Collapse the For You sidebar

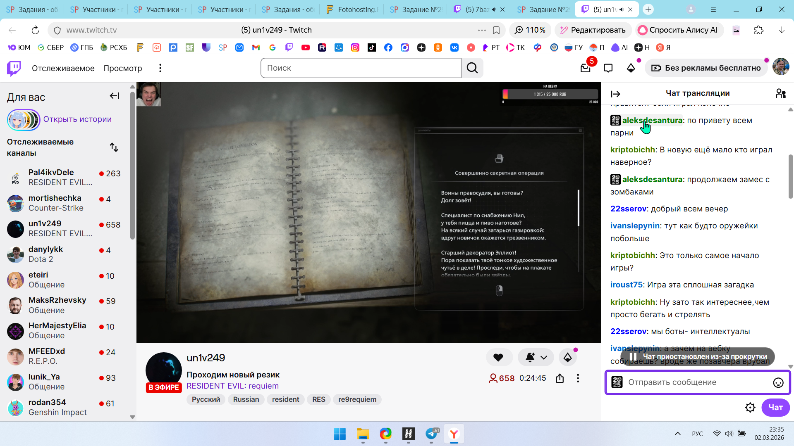(115, 96)
